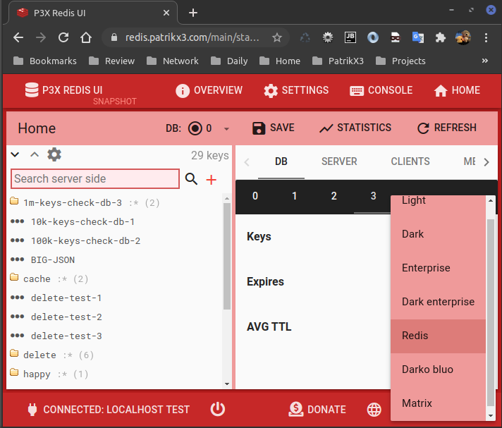Image resolution: width=502 pixels, height=428 pixels.
Task: Choose the Matrix theme
Action: [438, 403]
